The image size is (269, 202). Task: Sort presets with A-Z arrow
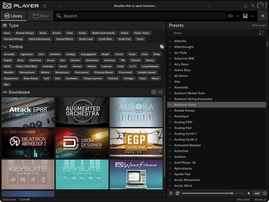point(261,33)
